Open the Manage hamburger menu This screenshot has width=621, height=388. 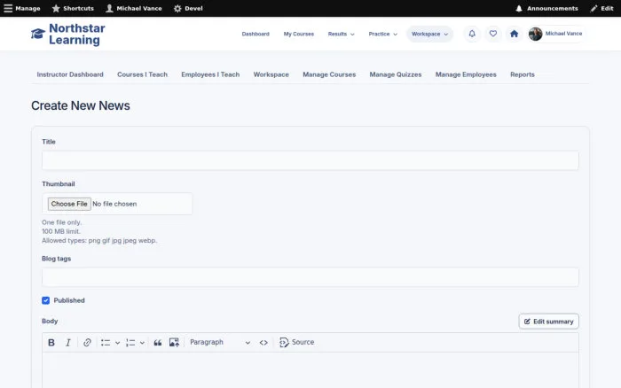click(x=22, y=8)
